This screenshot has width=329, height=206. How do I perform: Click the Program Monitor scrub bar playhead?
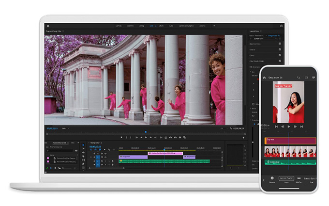point(146,132)
